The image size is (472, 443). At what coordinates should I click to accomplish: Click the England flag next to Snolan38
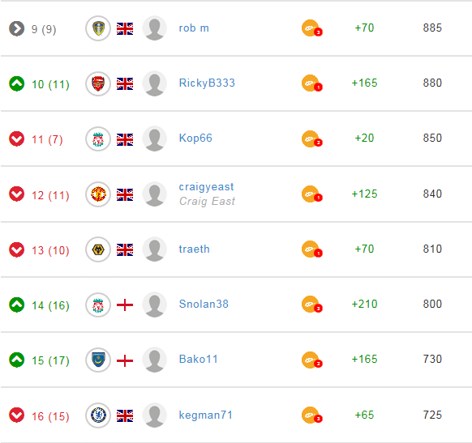[125, 305]
